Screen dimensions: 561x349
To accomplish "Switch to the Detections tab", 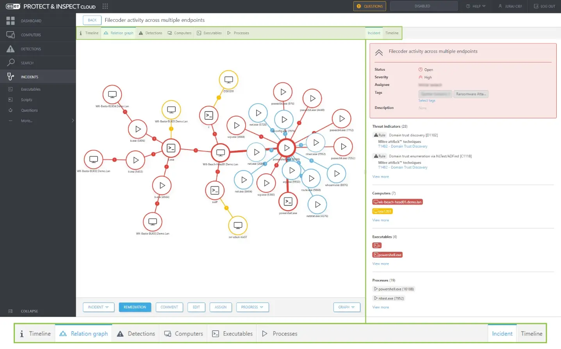I will 150,33.
